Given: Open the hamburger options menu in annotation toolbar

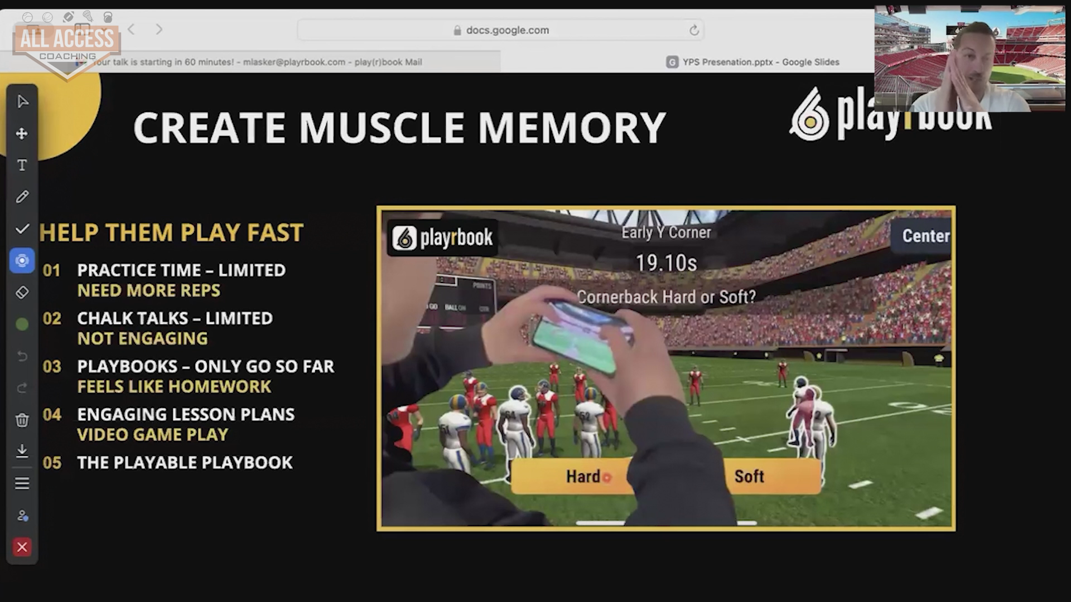Looking at the screenshot, I should (22, 483).
